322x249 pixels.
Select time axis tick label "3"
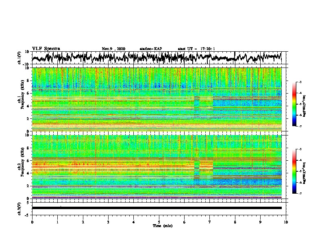(x=108, y=222)
